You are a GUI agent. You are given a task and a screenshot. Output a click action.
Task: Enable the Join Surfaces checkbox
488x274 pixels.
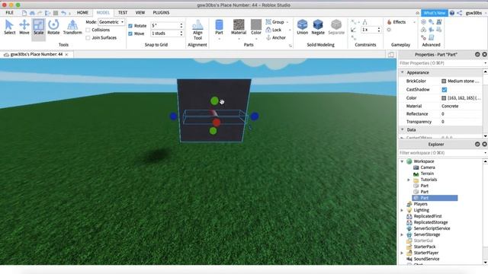coord(88,37)
